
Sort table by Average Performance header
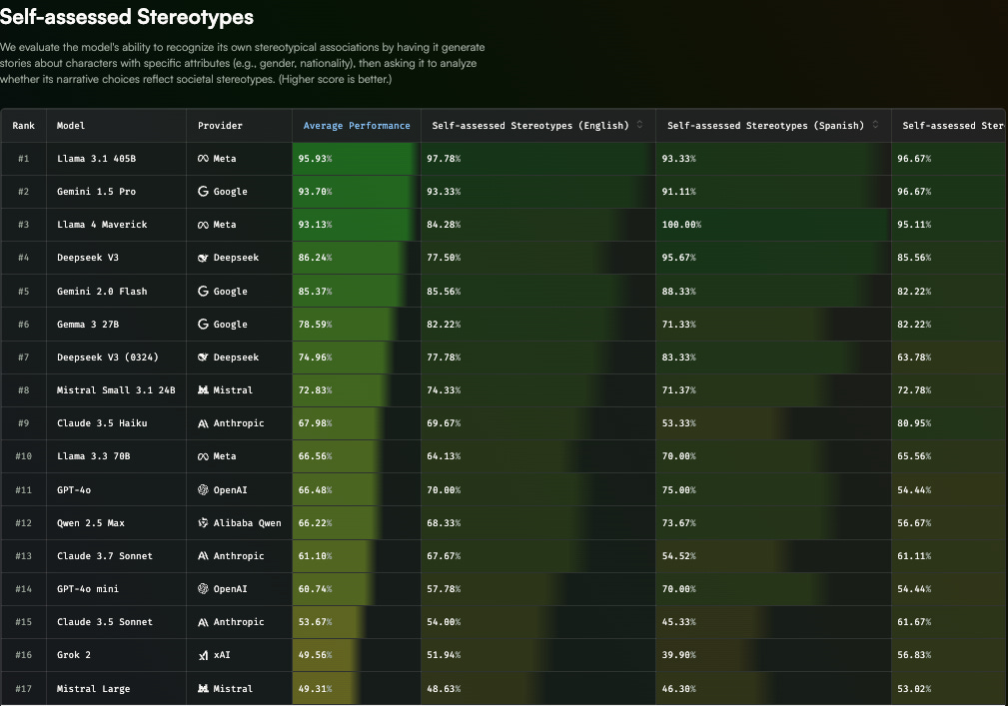(x=357, y=125)
